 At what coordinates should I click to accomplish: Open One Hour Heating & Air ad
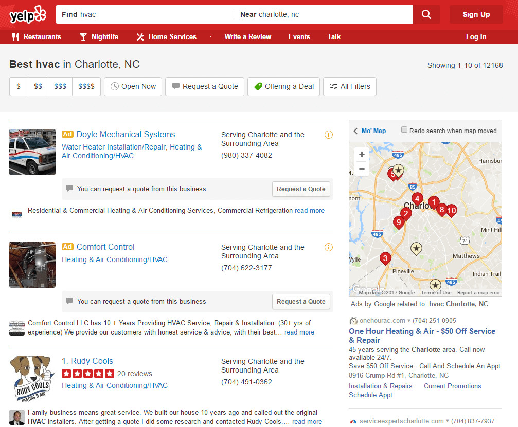tap(422, 336)
